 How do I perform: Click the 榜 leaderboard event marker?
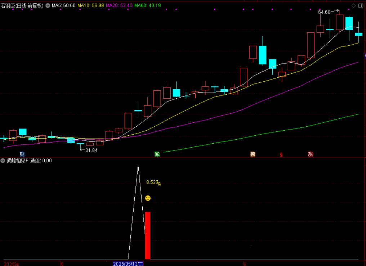pos(253,154)
